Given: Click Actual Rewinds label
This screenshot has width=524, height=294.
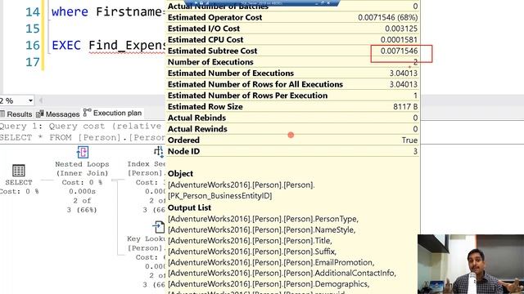Looking at the screenshot, I should point(197,129).
